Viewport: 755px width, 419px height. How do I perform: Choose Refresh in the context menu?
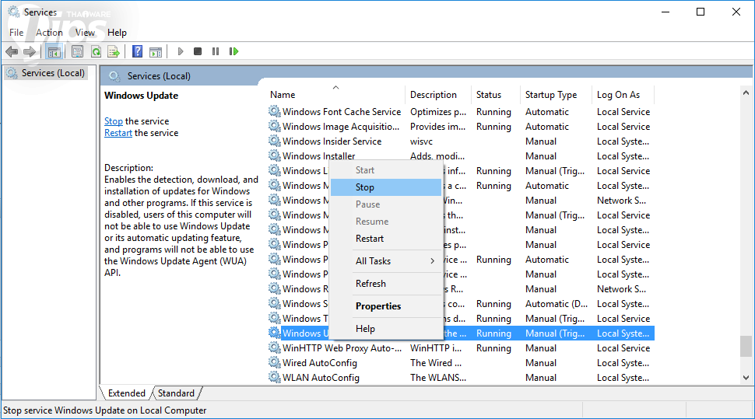point(386,284)
